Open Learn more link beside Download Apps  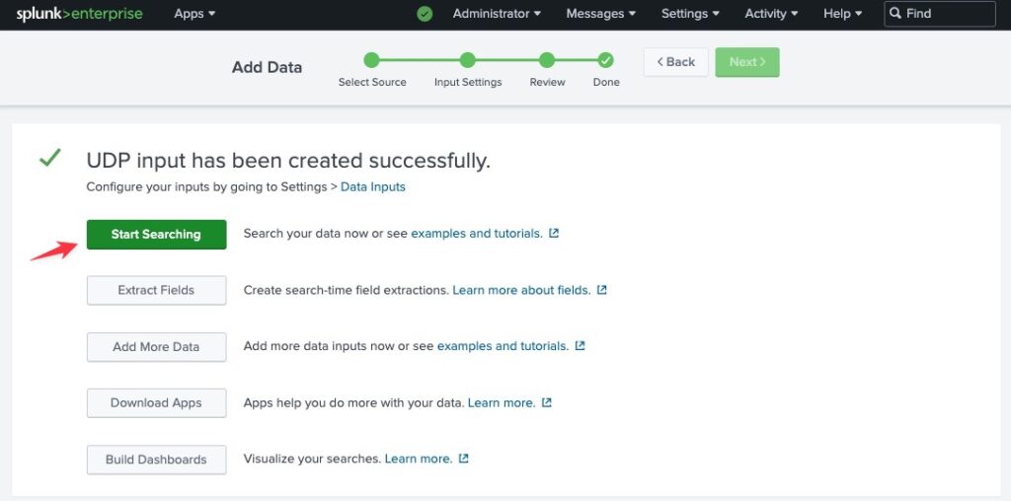(x=502, y=402)
